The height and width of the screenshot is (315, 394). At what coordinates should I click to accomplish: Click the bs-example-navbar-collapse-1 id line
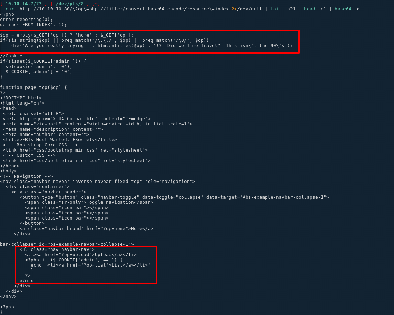click(x=67, y=244)
